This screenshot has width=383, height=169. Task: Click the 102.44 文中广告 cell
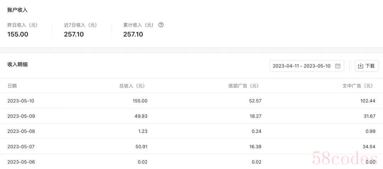pos(368,101)
